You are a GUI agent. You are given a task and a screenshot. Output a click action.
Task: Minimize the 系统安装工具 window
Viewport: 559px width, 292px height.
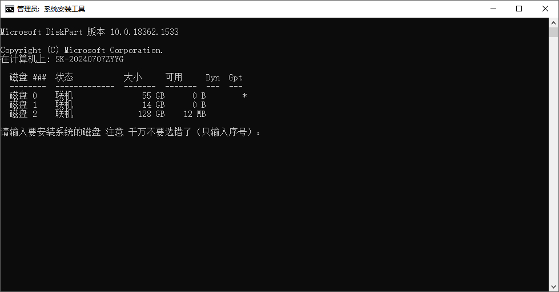pos(493,9)
